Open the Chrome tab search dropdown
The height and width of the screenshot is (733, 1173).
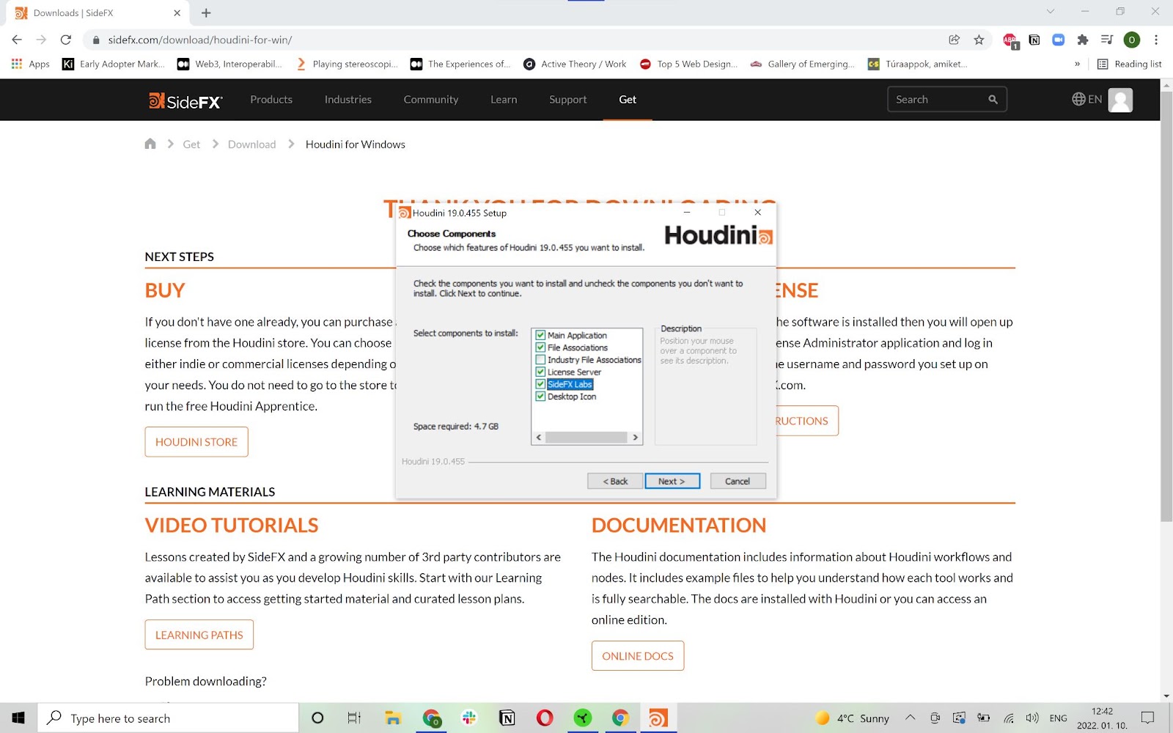1051,12
